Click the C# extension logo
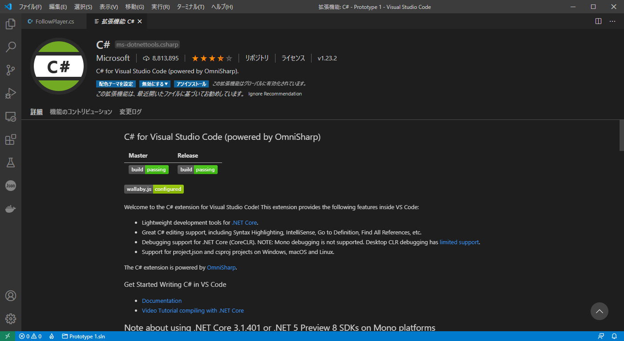Viewport: 624px width, 341px height. (59, 66)
